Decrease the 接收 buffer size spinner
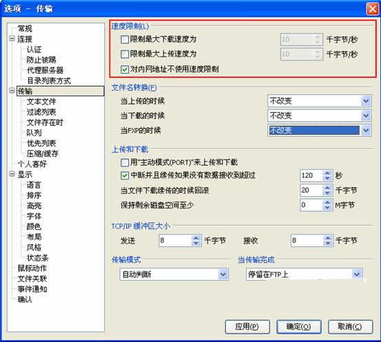This screenshot has height=342, width=381. pyautogui.click(x=328, y=244)
